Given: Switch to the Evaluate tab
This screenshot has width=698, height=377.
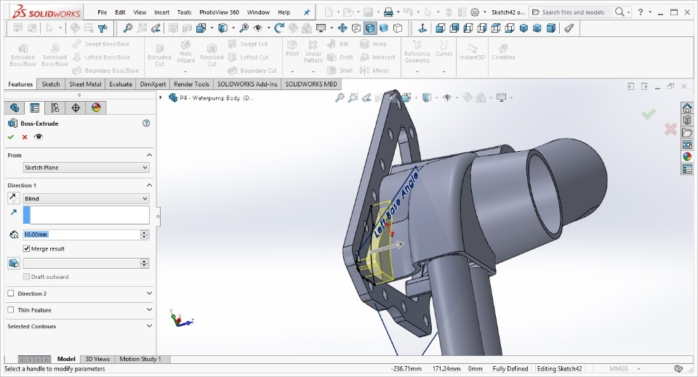Looking at the screenshot, I should pos(121,84).
